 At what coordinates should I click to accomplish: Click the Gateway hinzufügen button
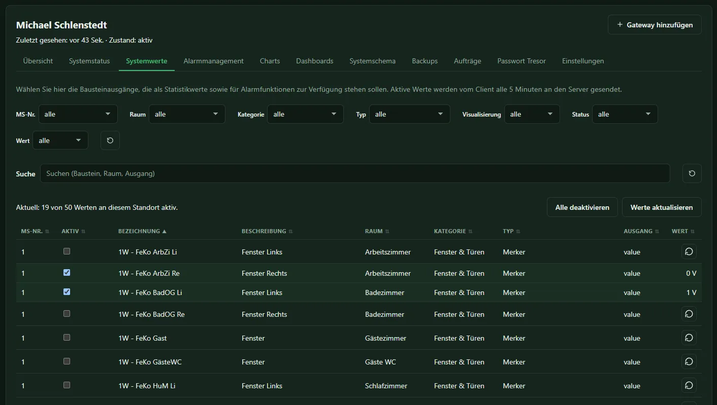(x=655, y=25)
